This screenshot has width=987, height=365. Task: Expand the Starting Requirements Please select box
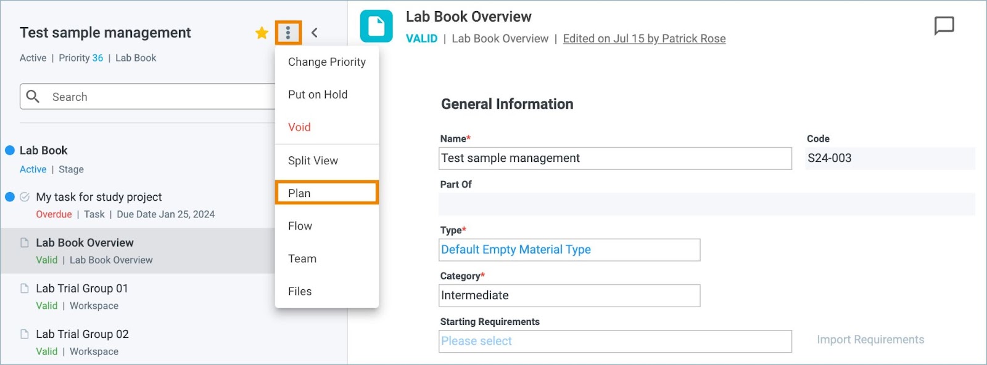tap(615, 341)
